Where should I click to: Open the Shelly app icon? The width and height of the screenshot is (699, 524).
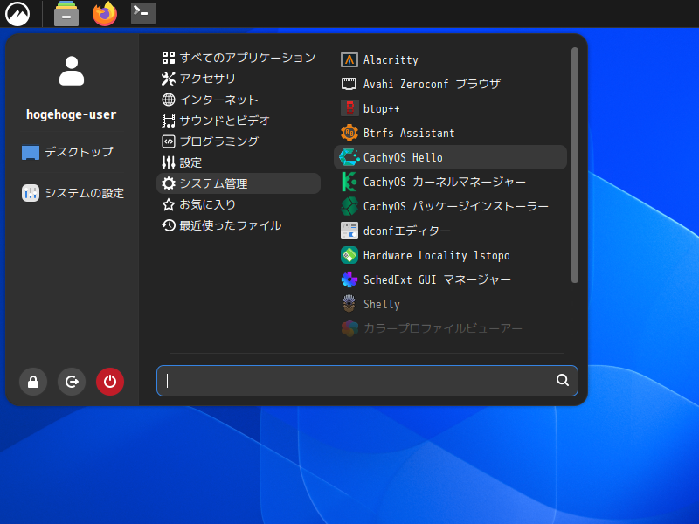[x=349, y=304]
